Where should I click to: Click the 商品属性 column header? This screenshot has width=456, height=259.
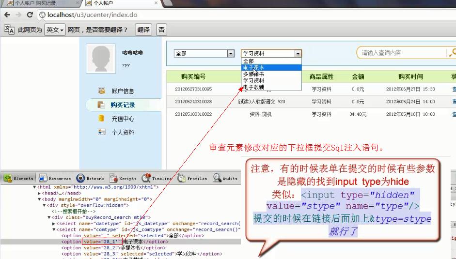point(321,77)
